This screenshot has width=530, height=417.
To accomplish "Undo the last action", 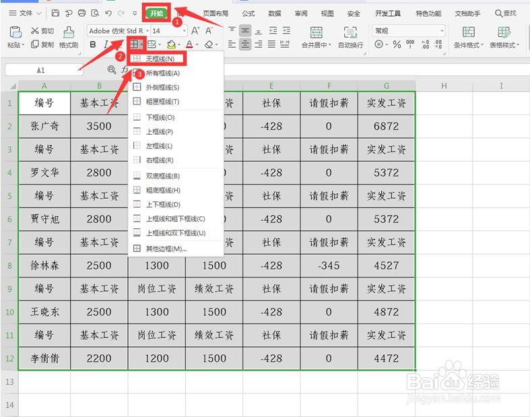I will [108, 13].
